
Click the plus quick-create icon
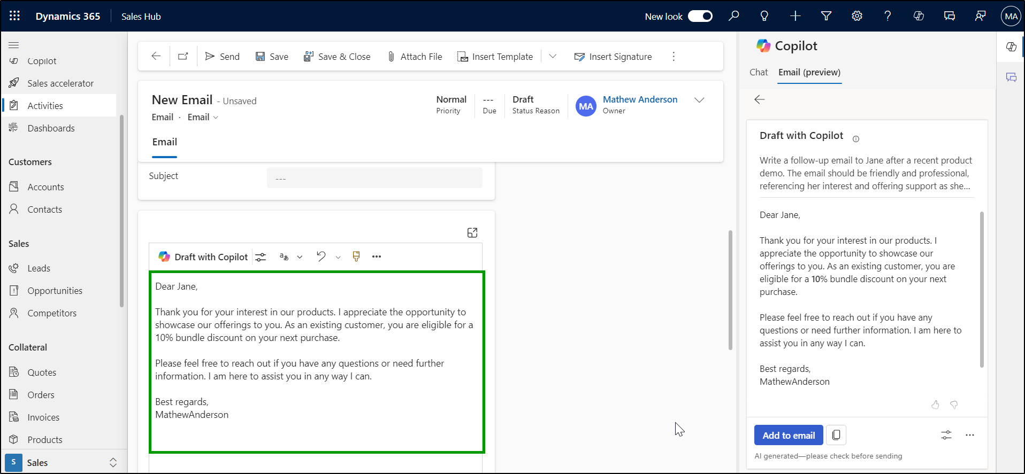pyautogui.click(x=795, y=16)
